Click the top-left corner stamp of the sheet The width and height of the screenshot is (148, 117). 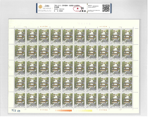click(x=20, y=36)
